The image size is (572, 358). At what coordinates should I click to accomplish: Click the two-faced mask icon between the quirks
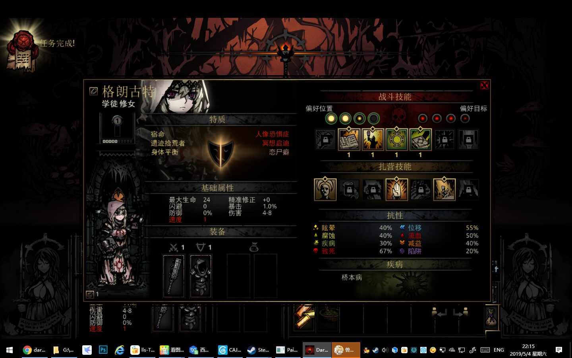point(220,152)
